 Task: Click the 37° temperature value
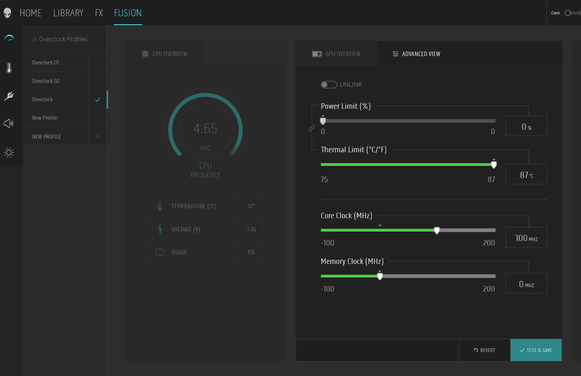251,206
